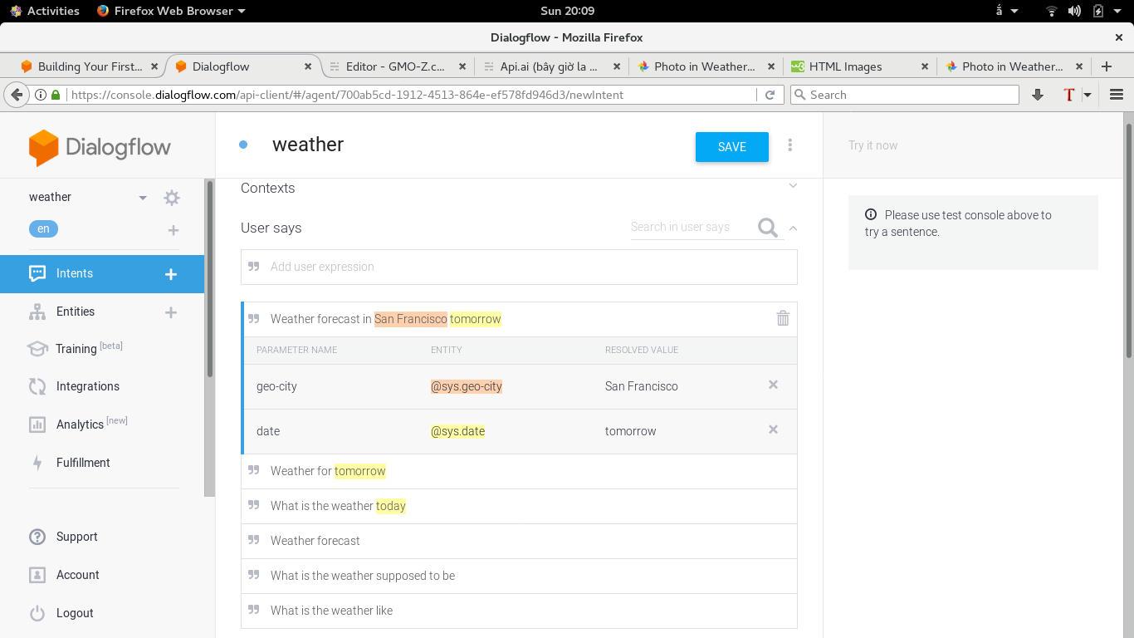
Task: Switch to first Photo in Weather tab
Action: coord(706,66)
